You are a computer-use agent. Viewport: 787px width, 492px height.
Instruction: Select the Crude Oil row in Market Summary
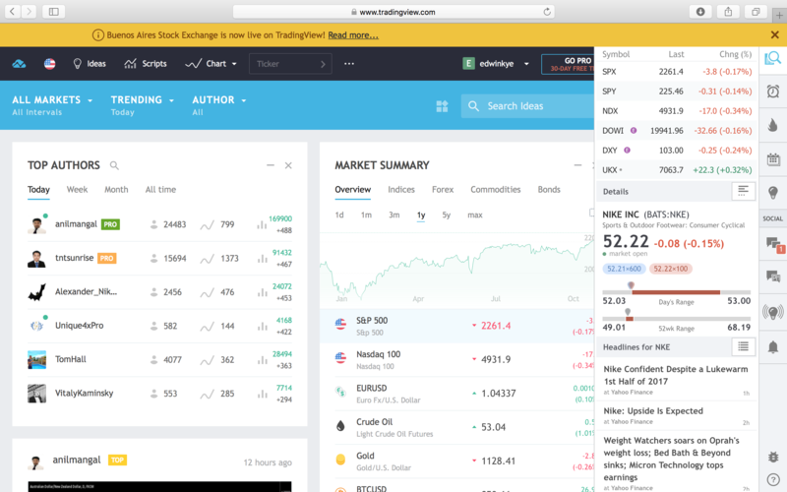pos(456,427)
